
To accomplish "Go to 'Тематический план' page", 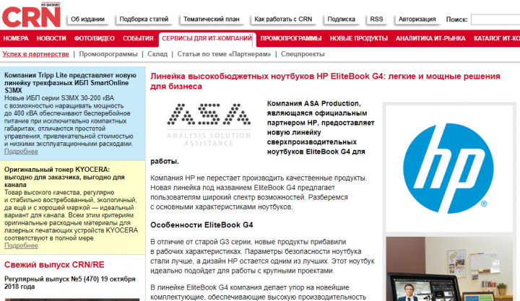I will pos(211,19).
